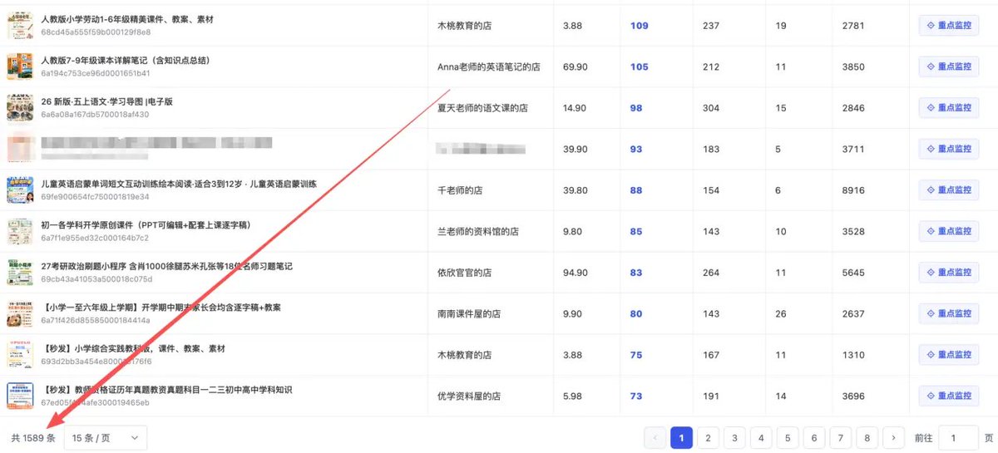Click 重点监控 in the 39.90 price row
The image size is (998, 453).
(948, 149)
